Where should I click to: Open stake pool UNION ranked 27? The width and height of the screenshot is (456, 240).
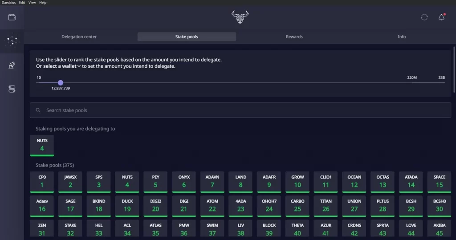354,206
